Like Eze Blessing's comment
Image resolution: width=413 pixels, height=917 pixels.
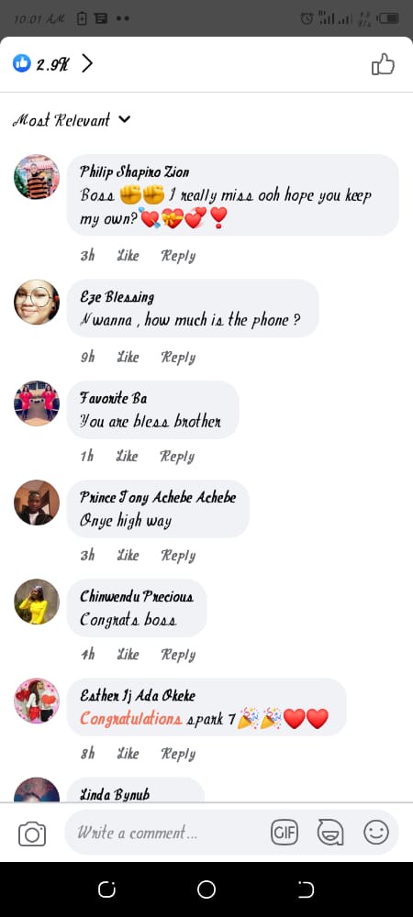[x=128, y=357]
